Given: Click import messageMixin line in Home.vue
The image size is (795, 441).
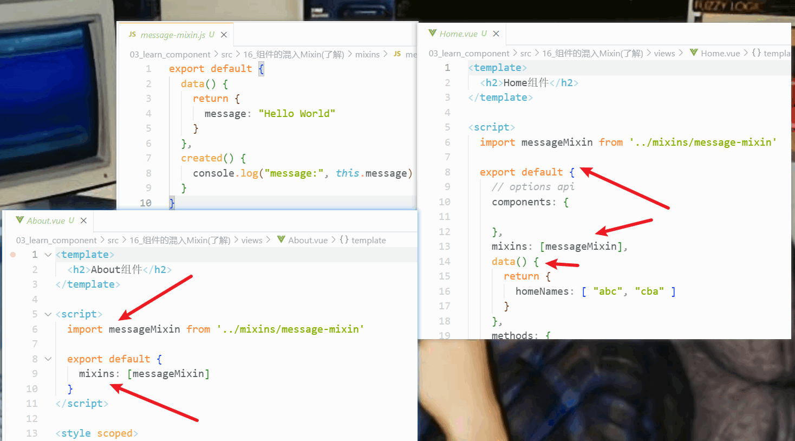Looking at the screenshot, I should pos(628,142).
